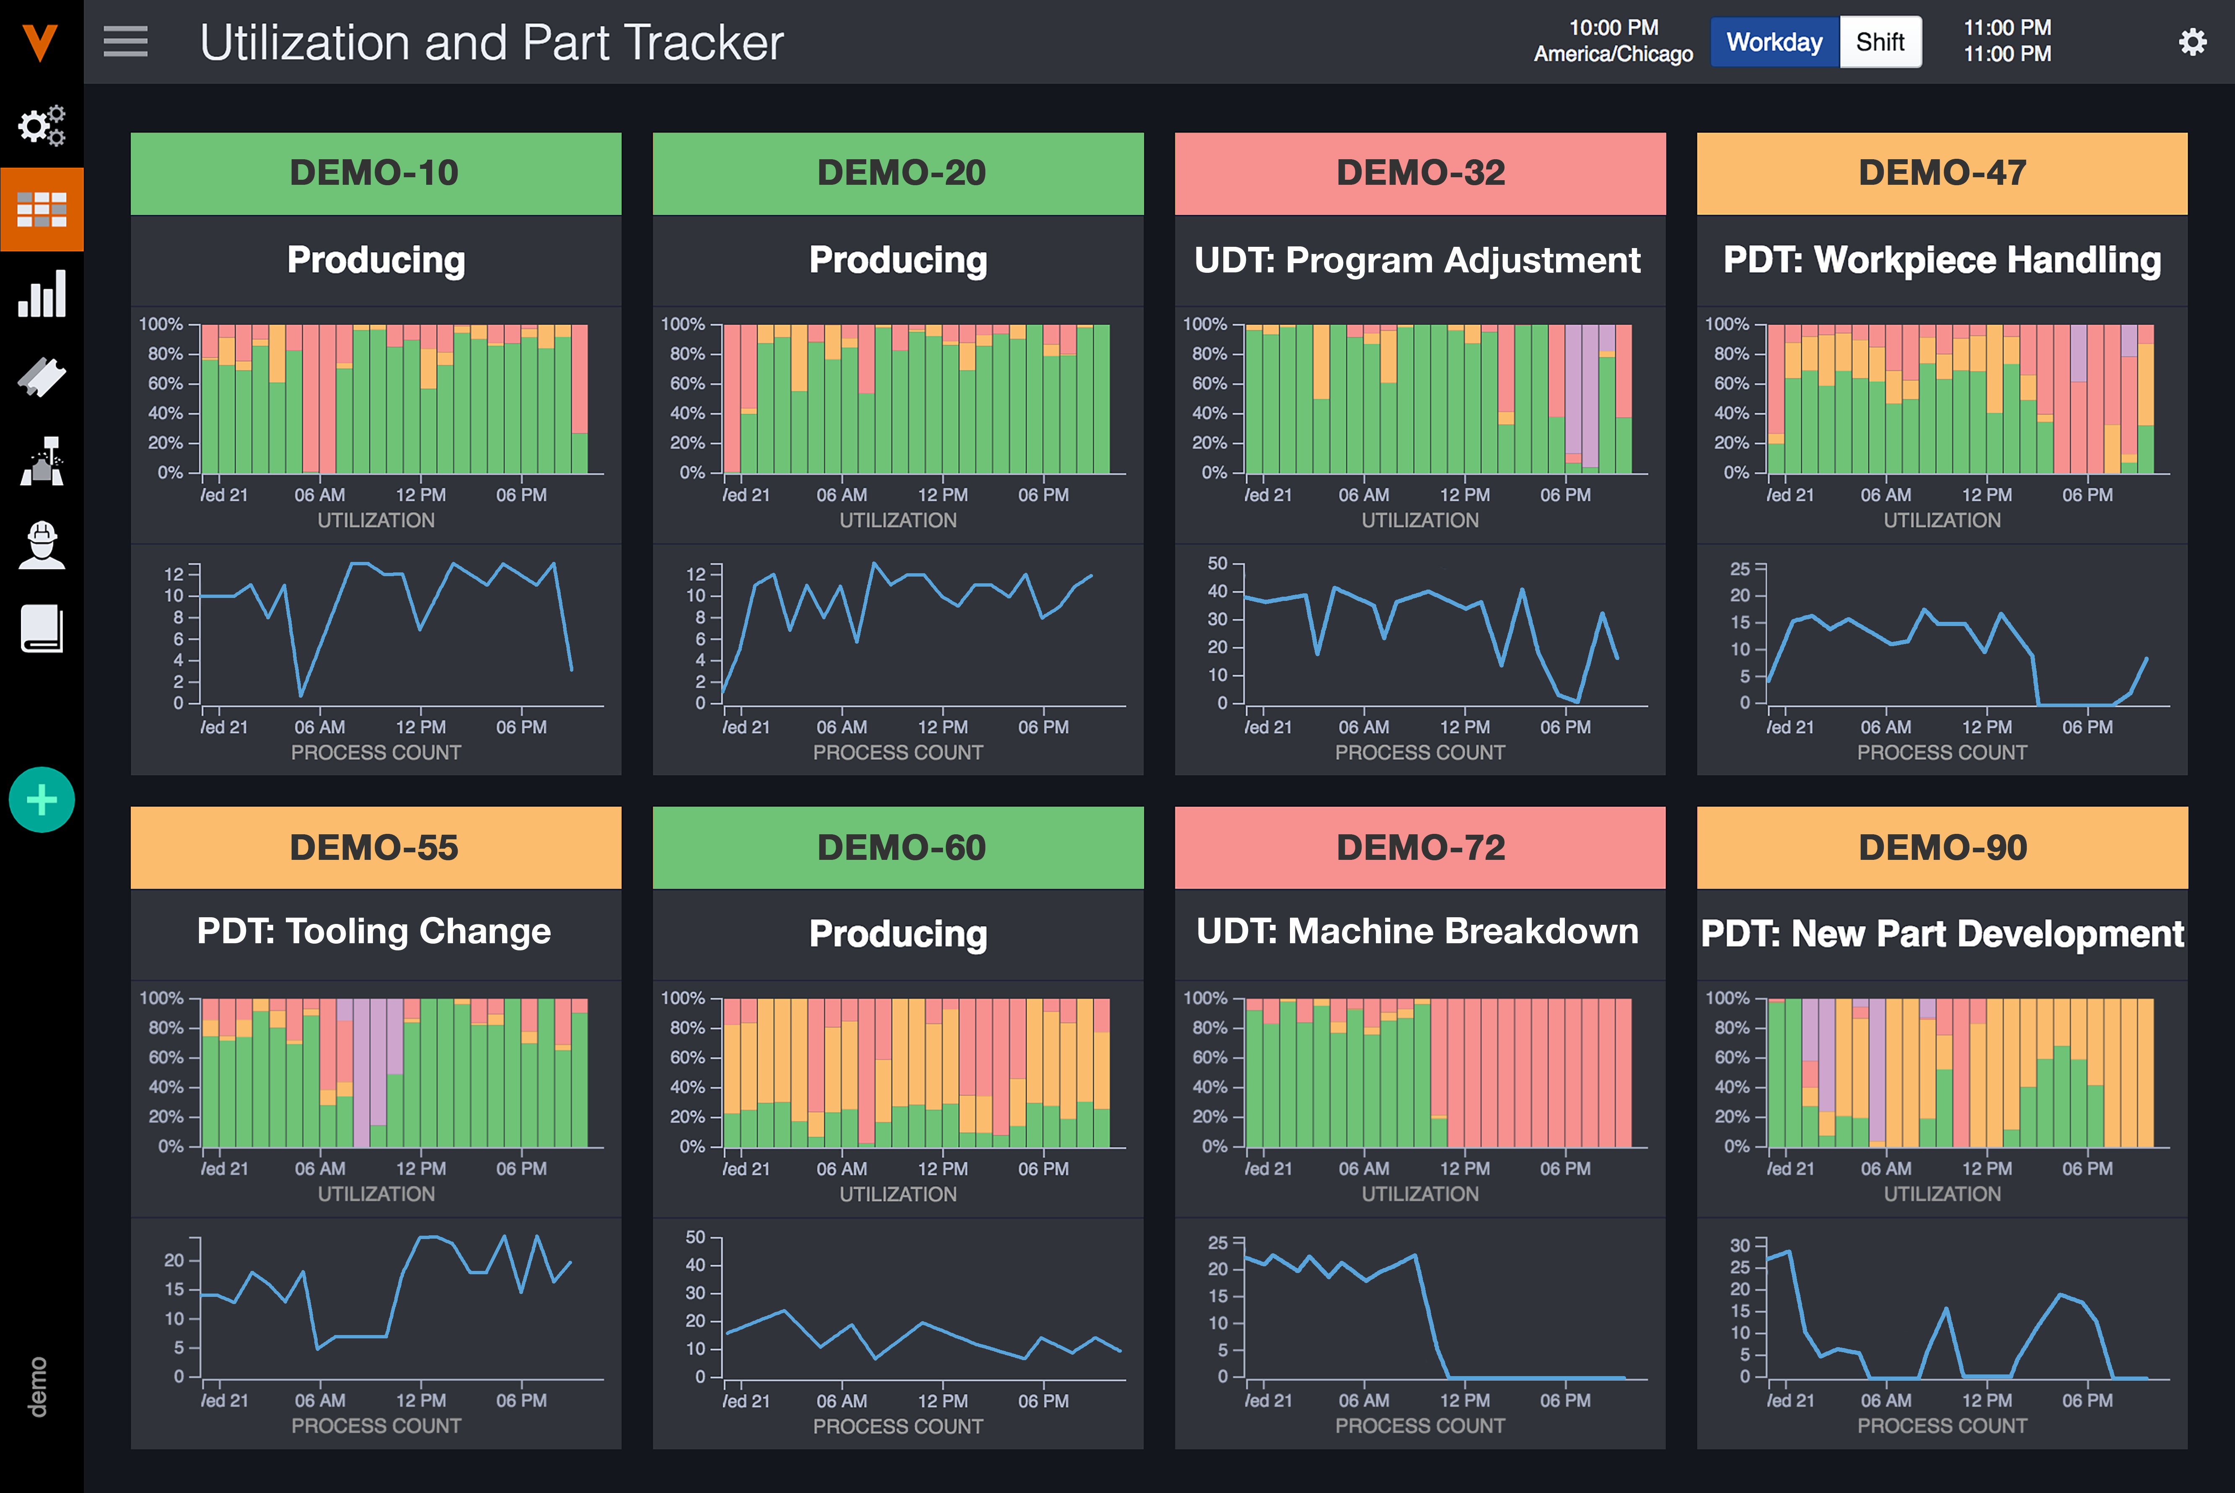Screen dimensions: 2235x1493
Task: Click the DEMO-55 utilization bar chart
Action: 394,1073
